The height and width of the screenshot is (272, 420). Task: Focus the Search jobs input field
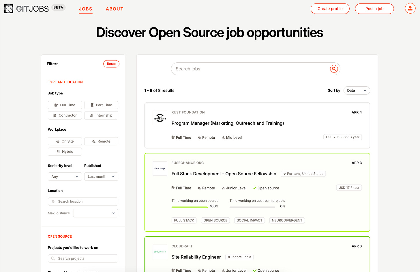click(x=256, y=69)
